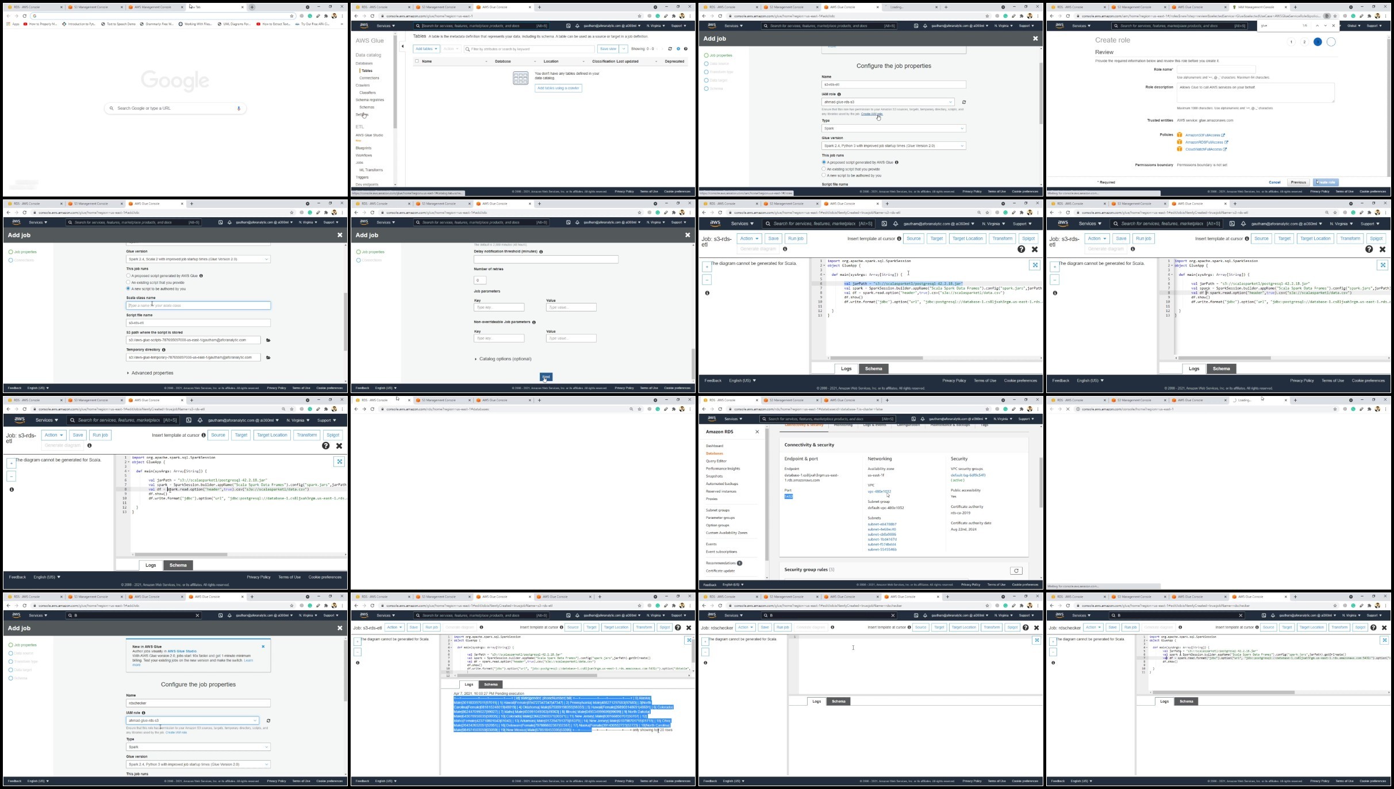
Task: Open the Save view arrow dropdown in Glue Tables
Action: point(624,49)
